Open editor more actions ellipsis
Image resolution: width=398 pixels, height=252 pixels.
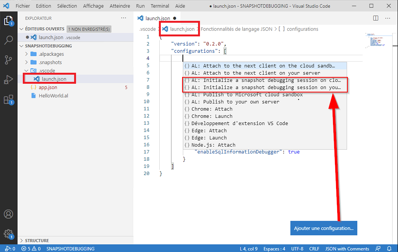click(x=388, y=18)
